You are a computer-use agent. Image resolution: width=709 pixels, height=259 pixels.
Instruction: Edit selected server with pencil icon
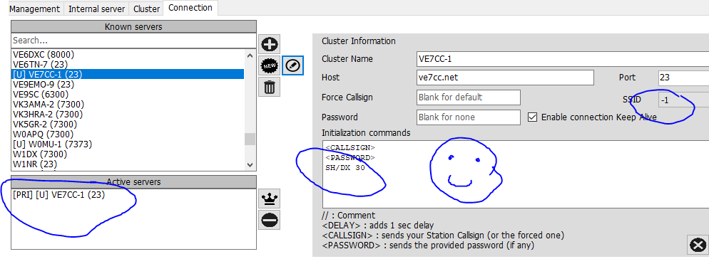click(292, 66)
